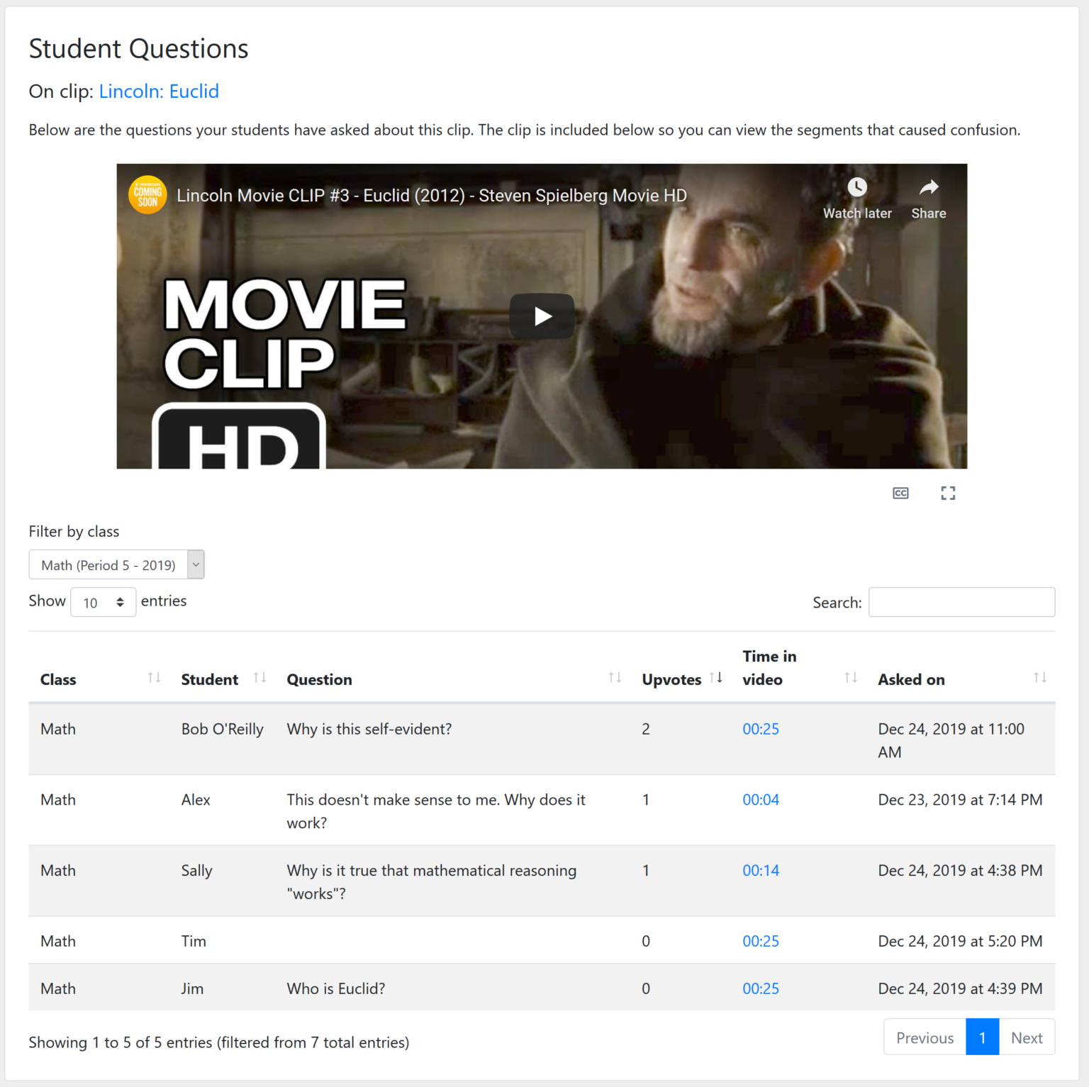1089x1087 pixels.
Task: Click the sort icon on the Upvotes column
Action: click(716, 677)
